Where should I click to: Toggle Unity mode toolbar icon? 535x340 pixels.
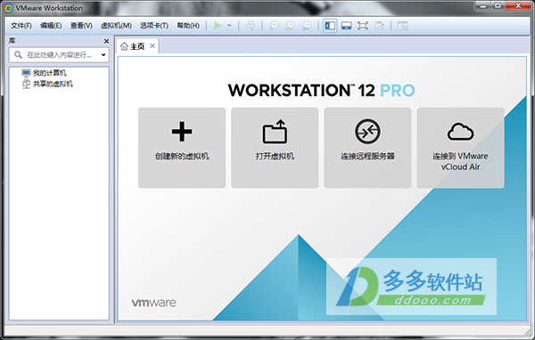click(x=379, y=26)
